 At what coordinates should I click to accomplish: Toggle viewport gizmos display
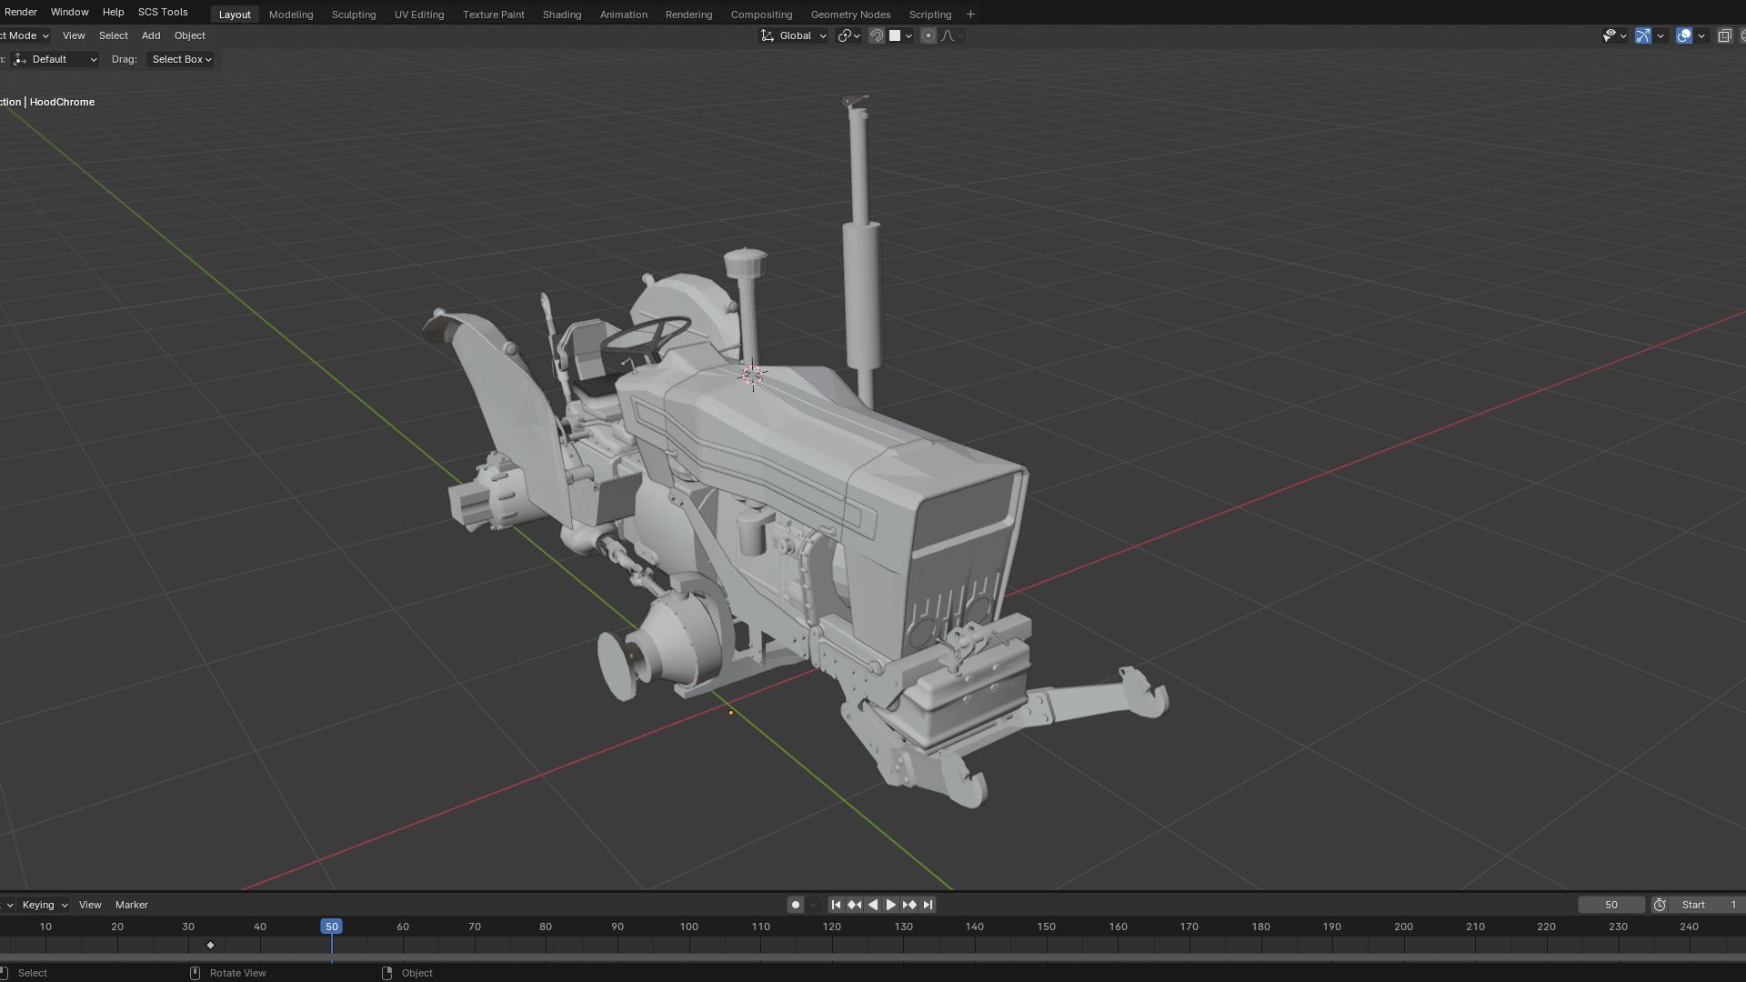1643,35
